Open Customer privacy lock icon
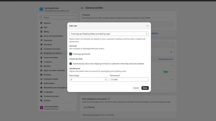216x121 pixels. [x=41, y=96]
